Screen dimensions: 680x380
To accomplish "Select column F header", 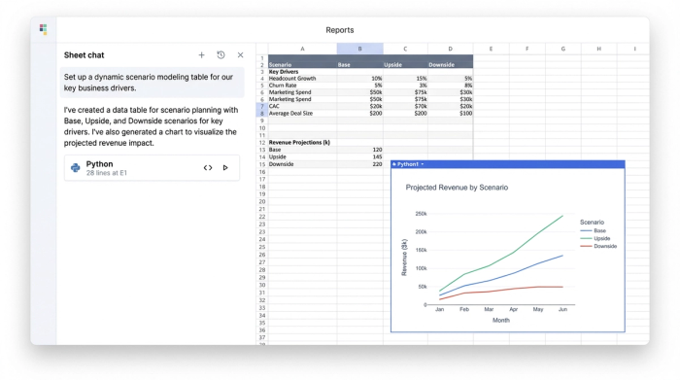I will click(527, 49).
